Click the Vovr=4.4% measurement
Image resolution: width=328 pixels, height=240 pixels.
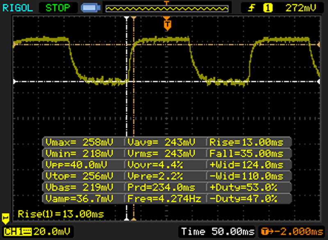(155, 165)
